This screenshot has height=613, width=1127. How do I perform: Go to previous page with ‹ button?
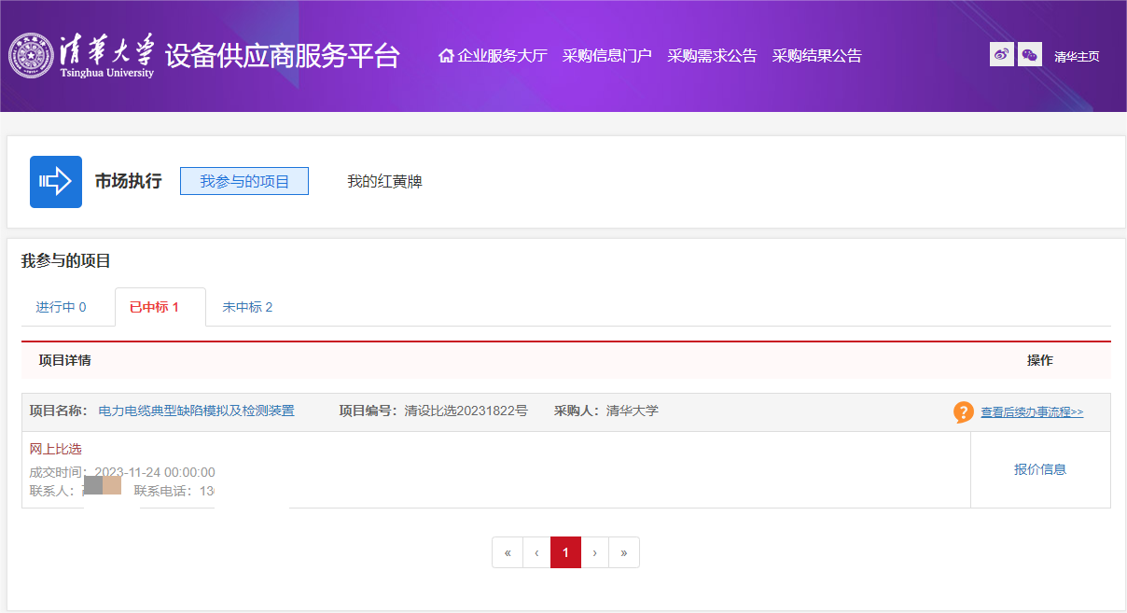pos(536,552)
